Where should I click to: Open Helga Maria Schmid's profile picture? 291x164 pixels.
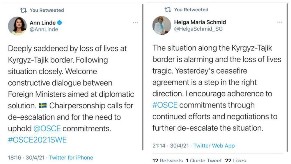162,25
